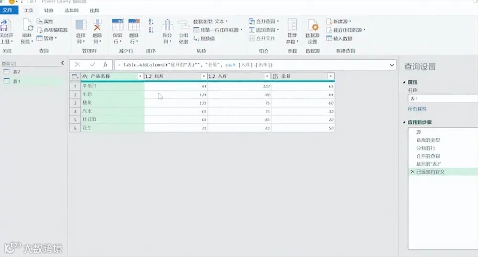Click the Name field in Query Settings

pos(443,99)
